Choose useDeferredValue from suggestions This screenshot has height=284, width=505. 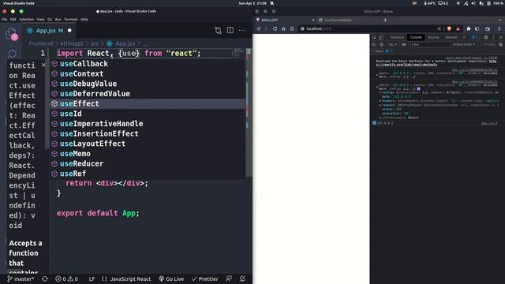148,94
